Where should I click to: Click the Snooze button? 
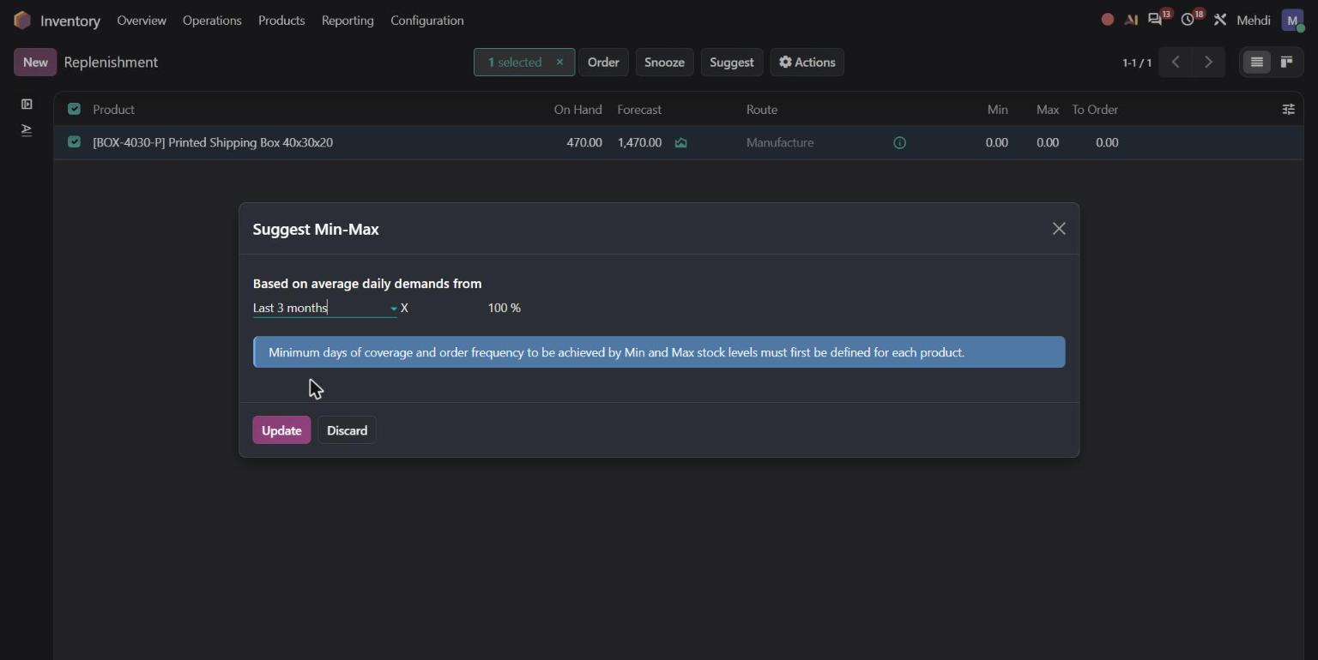[664, 62]
